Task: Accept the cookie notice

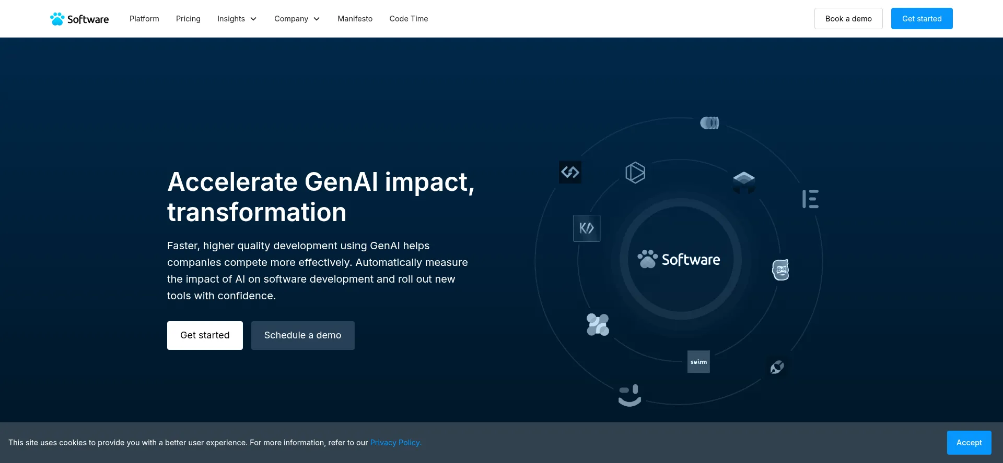Action: click(x=969, y=443)
